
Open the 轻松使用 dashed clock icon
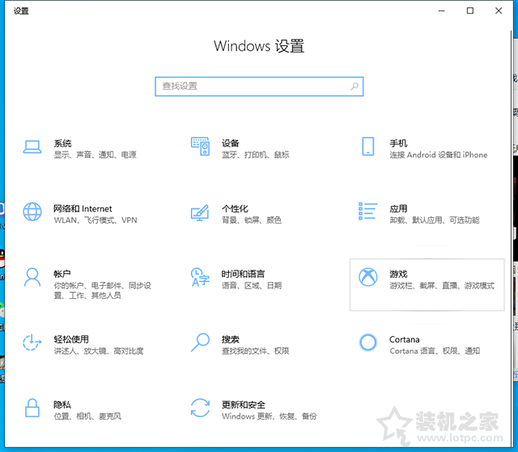coord(32,342)
